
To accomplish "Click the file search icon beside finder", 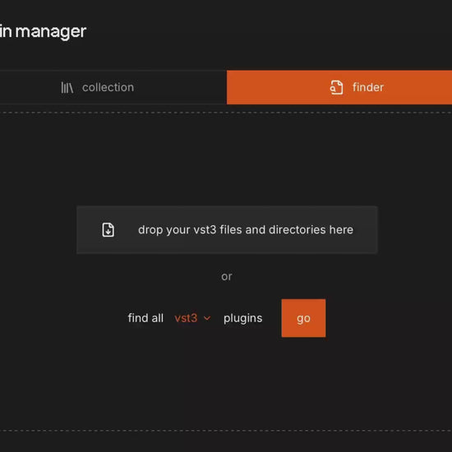I will point(336,87).
